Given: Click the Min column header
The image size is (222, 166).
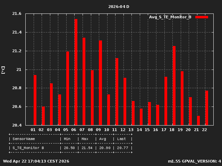Looking at the screenshot, I should pyautogui.click(x=67, y=139).
